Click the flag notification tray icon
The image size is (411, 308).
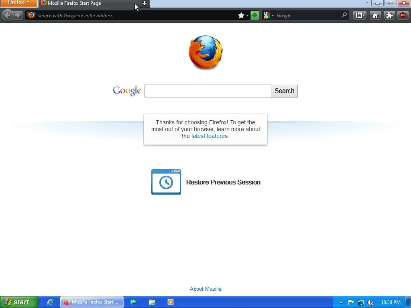[351, 302]
